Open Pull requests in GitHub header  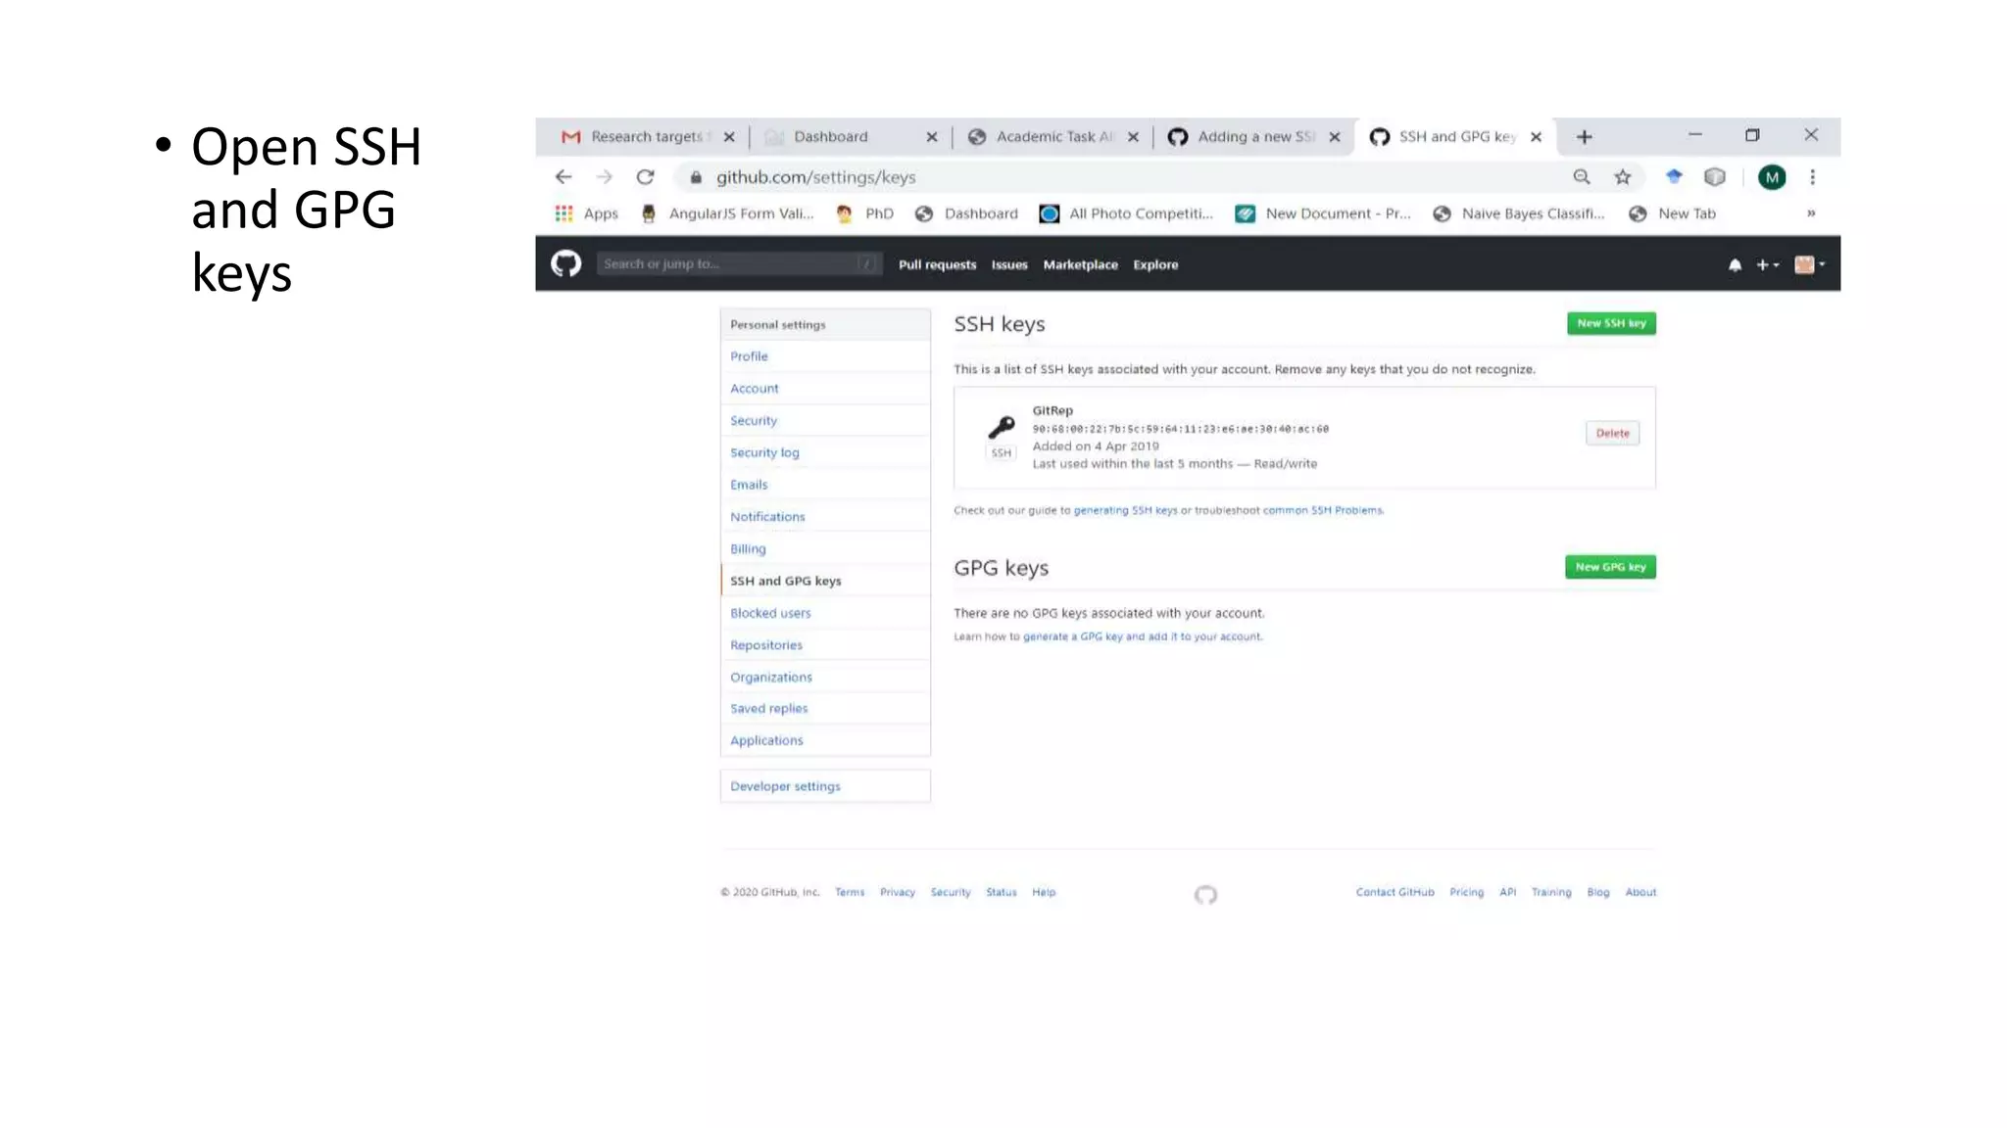[937, 264]
